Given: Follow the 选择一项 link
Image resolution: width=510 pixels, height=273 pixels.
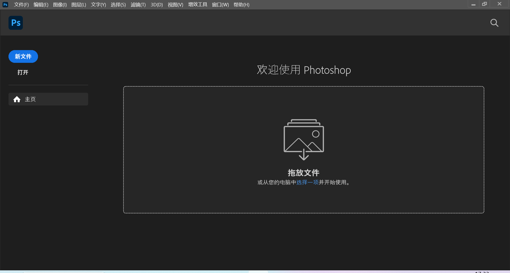Looking at the screenshot, I should (x=307, y=182).
